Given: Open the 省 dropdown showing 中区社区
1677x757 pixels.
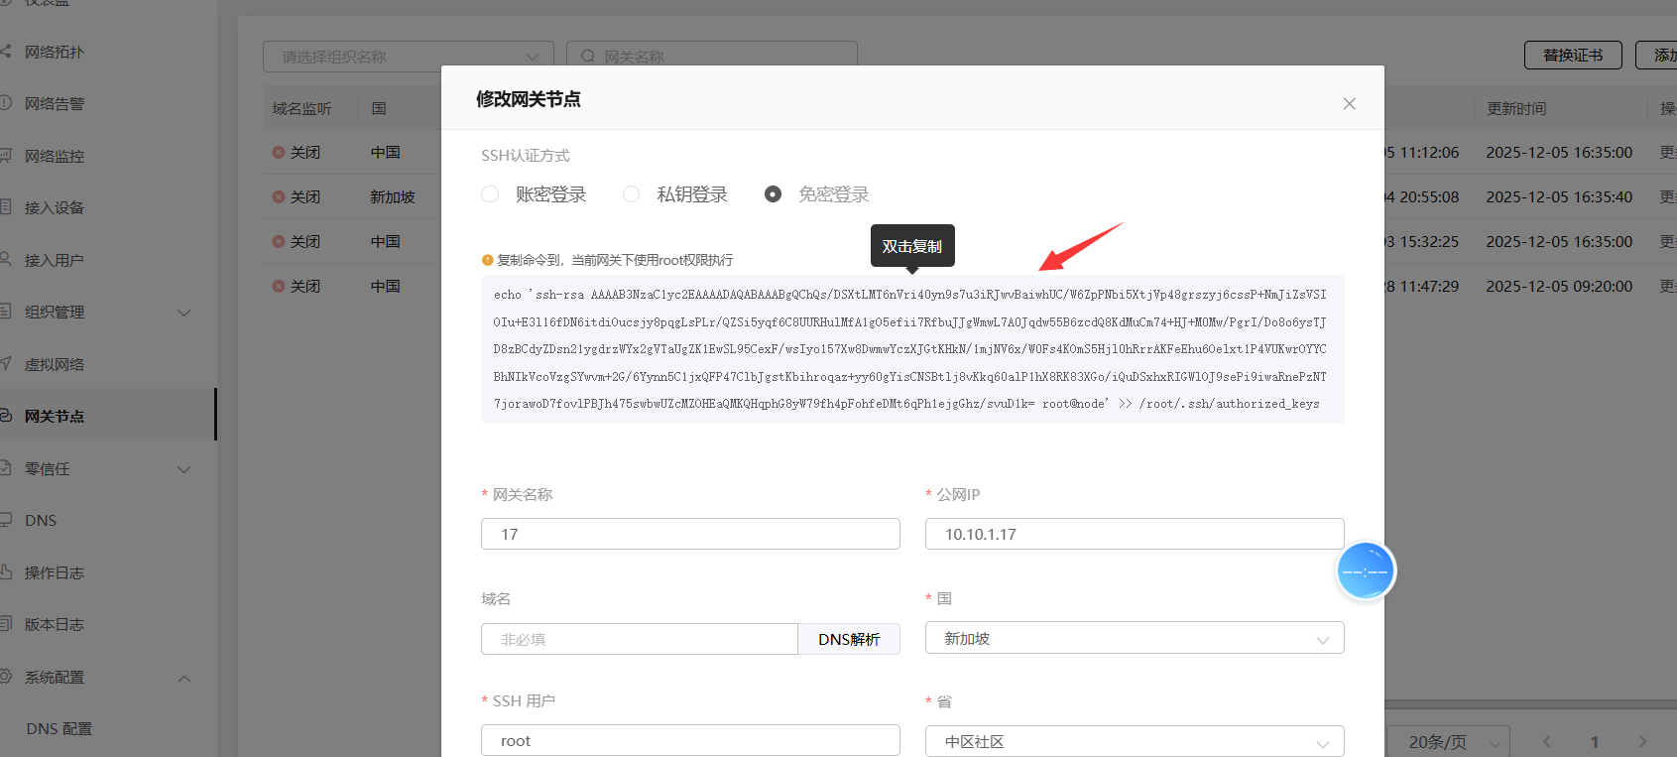Looking at the screenshot, I should [1135, 741].
